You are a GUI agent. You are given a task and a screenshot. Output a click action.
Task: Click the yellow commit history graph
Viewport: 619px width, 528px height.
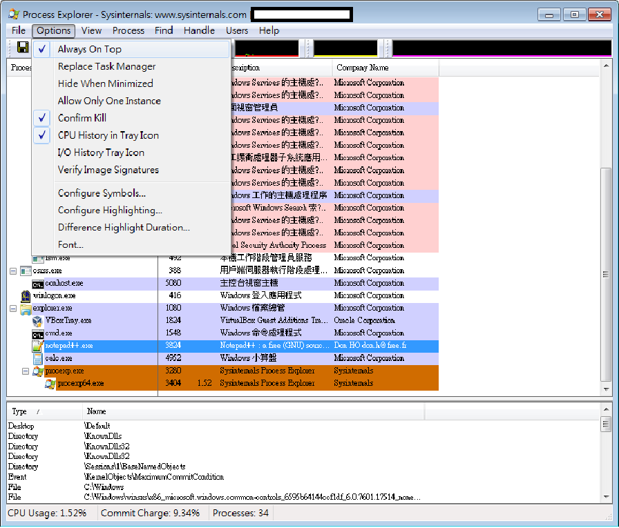coord(345,48)
